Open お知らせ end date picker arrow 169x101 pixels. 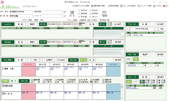[x=75, y=24]
